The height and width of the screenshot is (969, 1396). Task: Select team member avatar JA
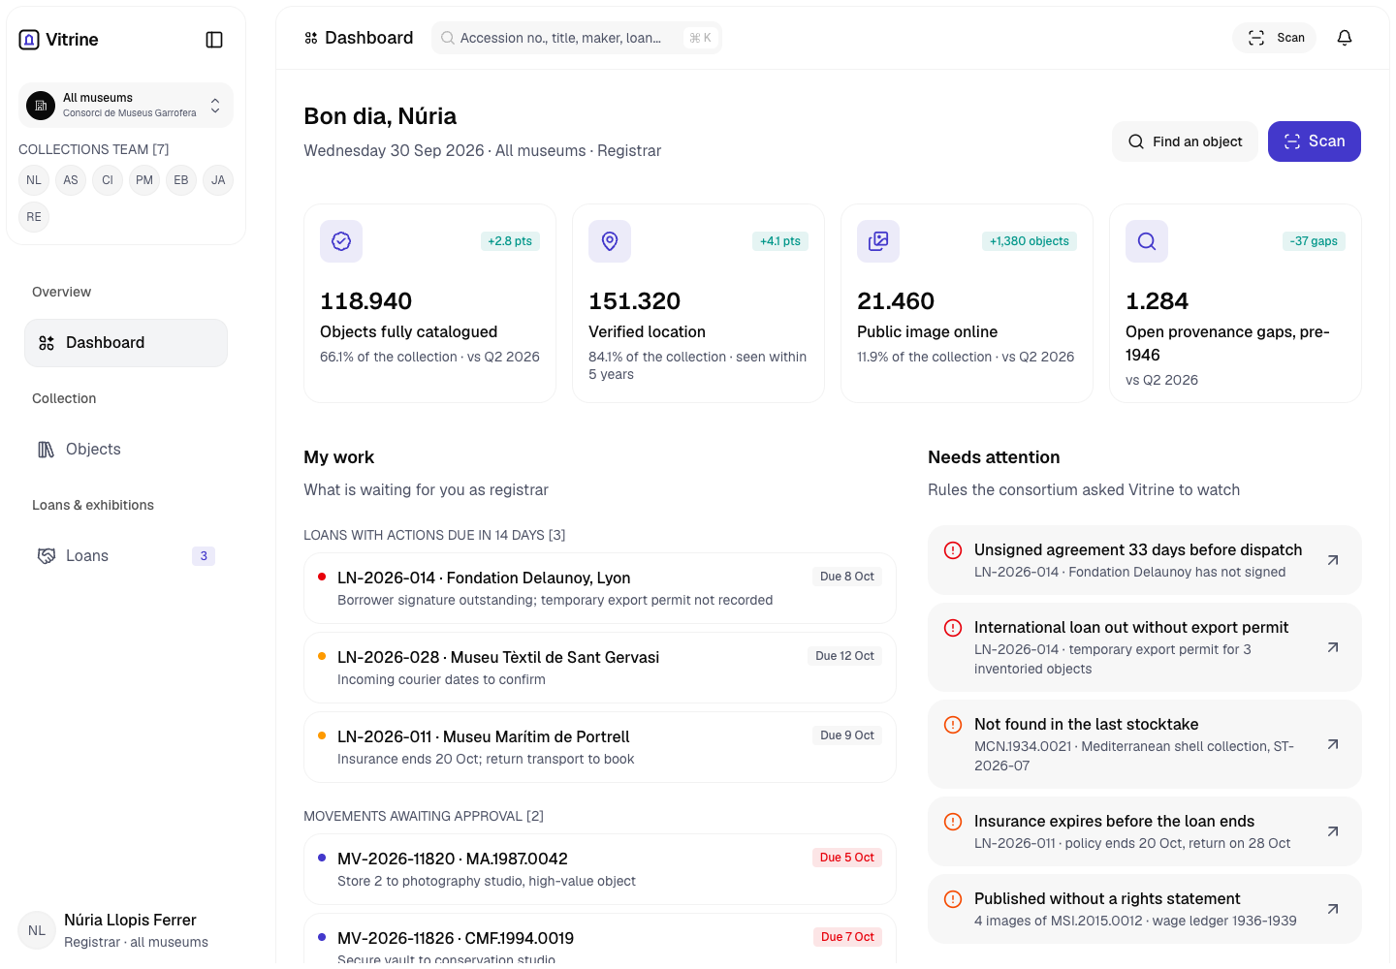pyautogui.click(x=218, y=180)
